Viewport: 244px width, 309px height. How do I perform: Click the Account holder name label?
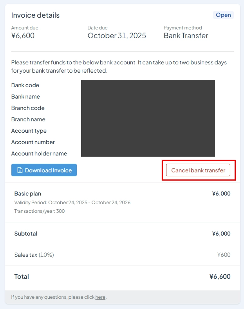(x=39, y=154)
